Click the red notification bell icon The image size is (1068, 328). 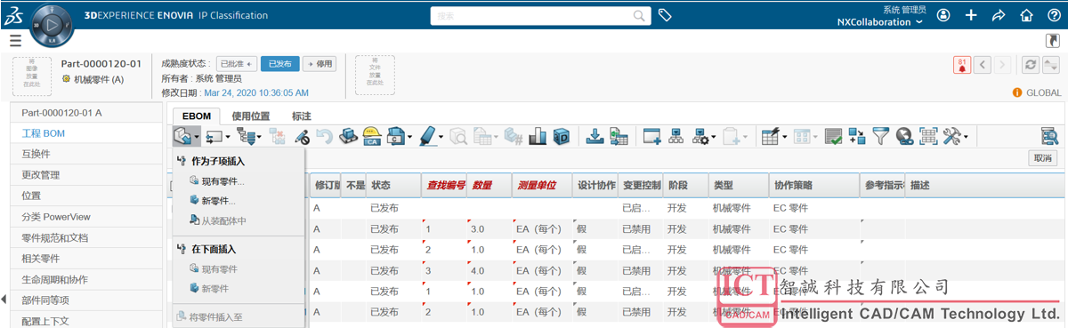click(962, 65)
